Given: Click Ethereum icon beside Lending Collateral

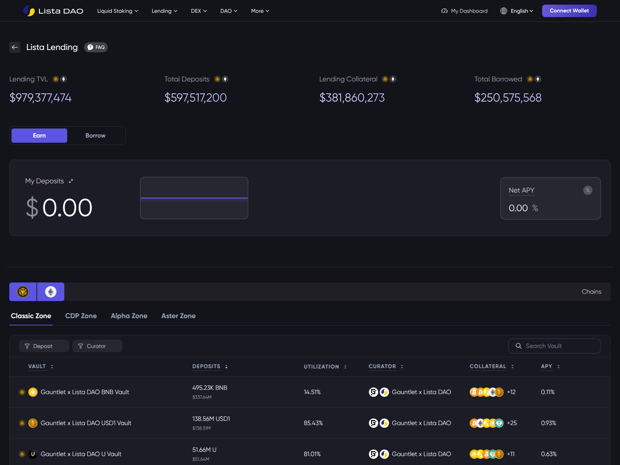Looking at the screenshot, I should point(393,79).
